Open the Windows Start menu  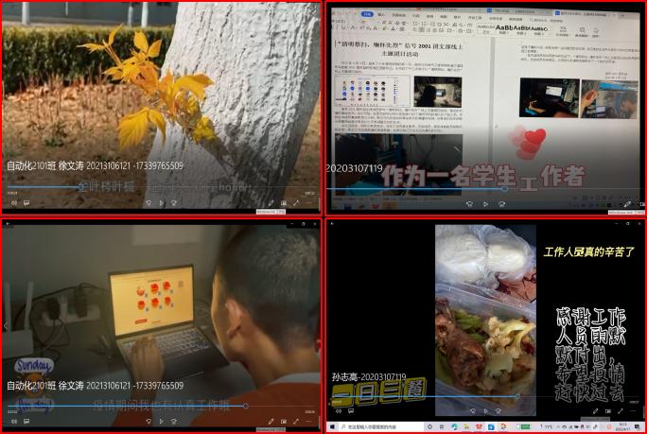332,427
